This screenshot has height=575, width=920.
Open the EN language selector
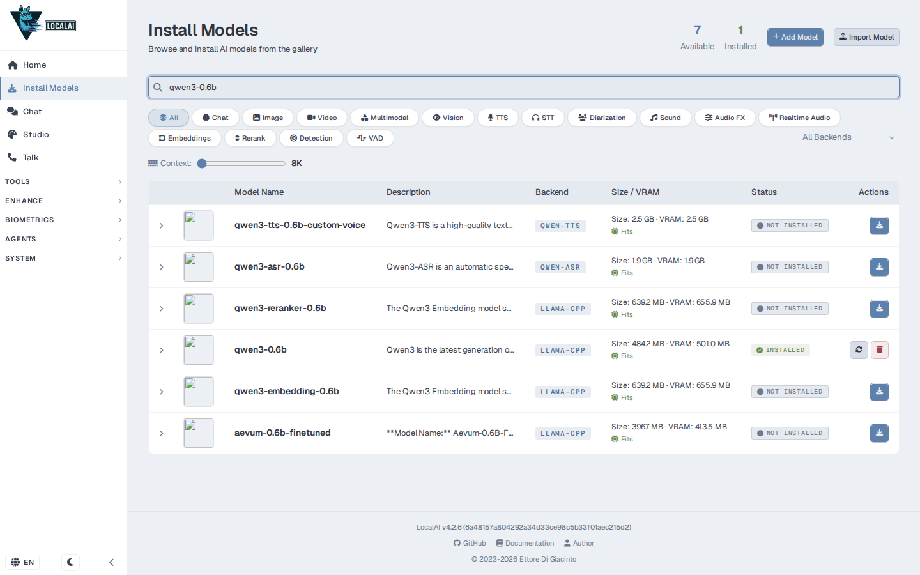pyautogui.click(x=22, y=562)
